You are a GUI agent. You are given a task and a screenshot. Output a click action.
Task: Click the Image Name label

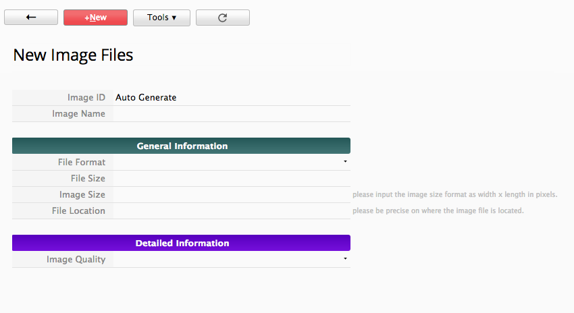click(x=78, y=114)
